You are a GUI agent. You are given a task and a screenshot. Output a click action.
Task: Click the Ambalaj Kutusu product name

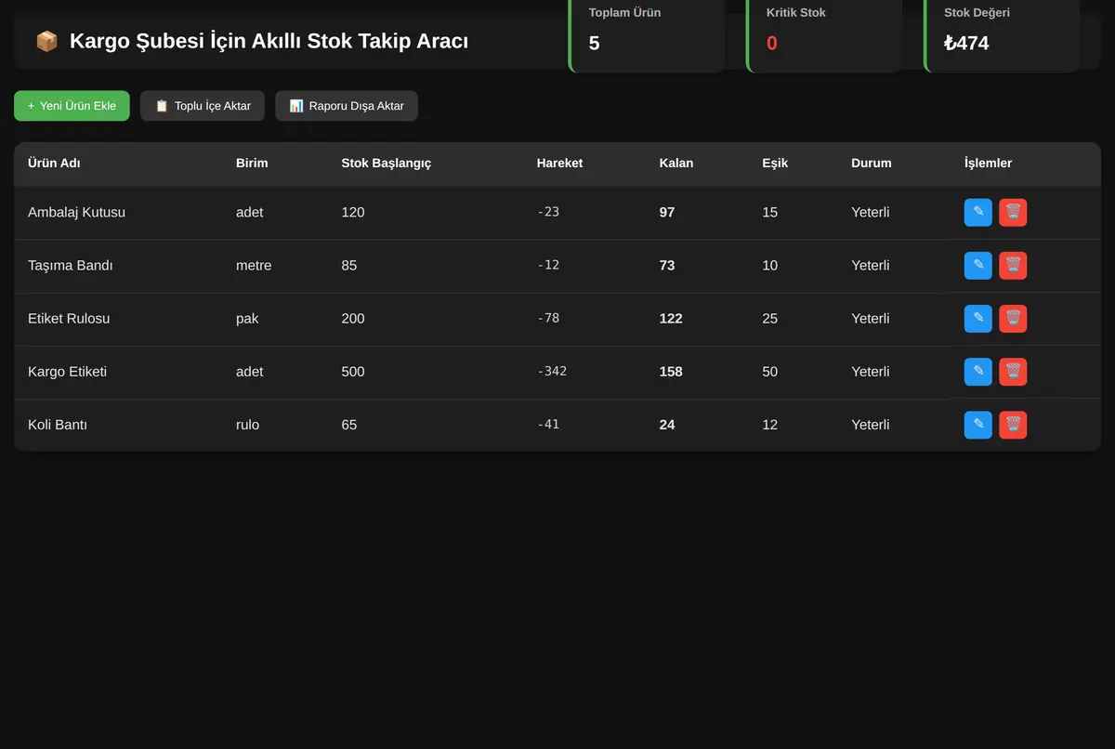[76, 213]
